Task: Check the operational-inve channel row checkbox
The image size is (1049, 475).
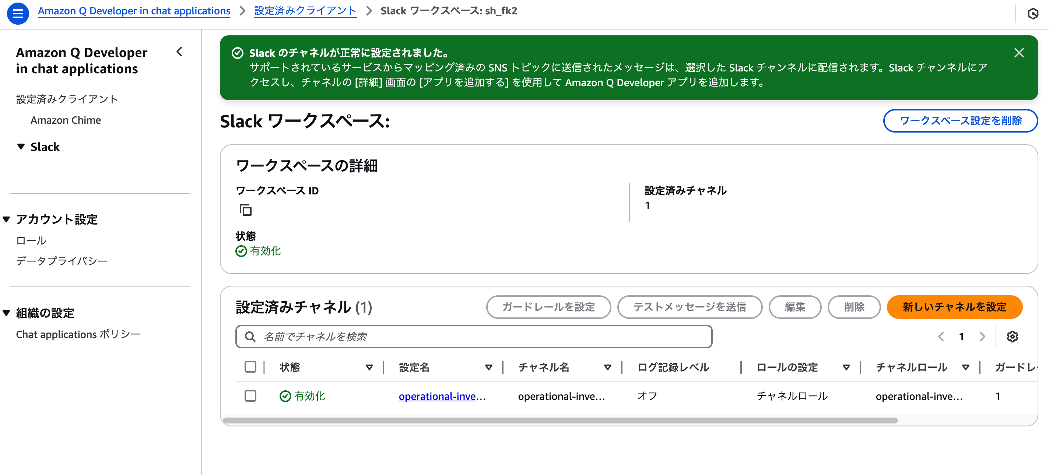Action: [250, 395]
